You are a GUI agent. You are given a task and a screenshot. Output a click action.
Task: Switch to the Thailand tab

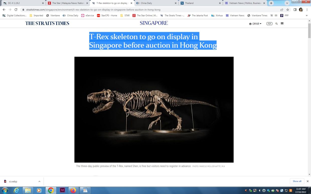(x=200, y=3)
